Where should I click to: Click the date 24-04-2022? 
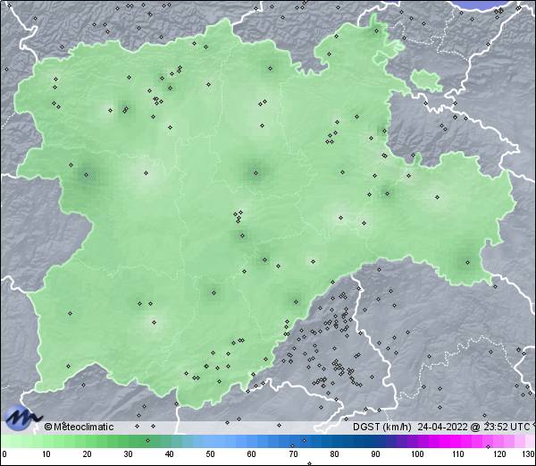(x=442, y=427)
